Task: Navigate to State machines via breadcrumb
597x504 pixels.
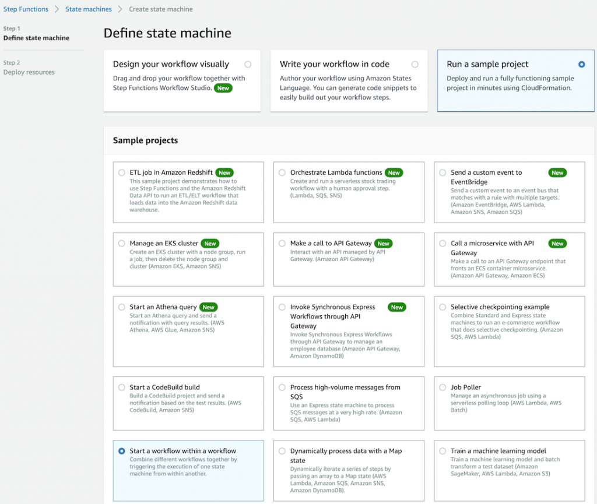Action: pos(89,9)
